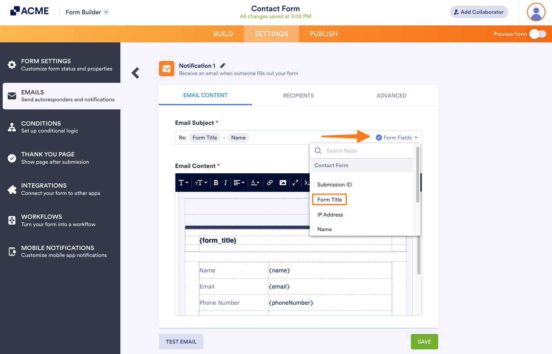Open your account avatar menu
This screenshot has width=552, height=354.
[x=536, y=12]
